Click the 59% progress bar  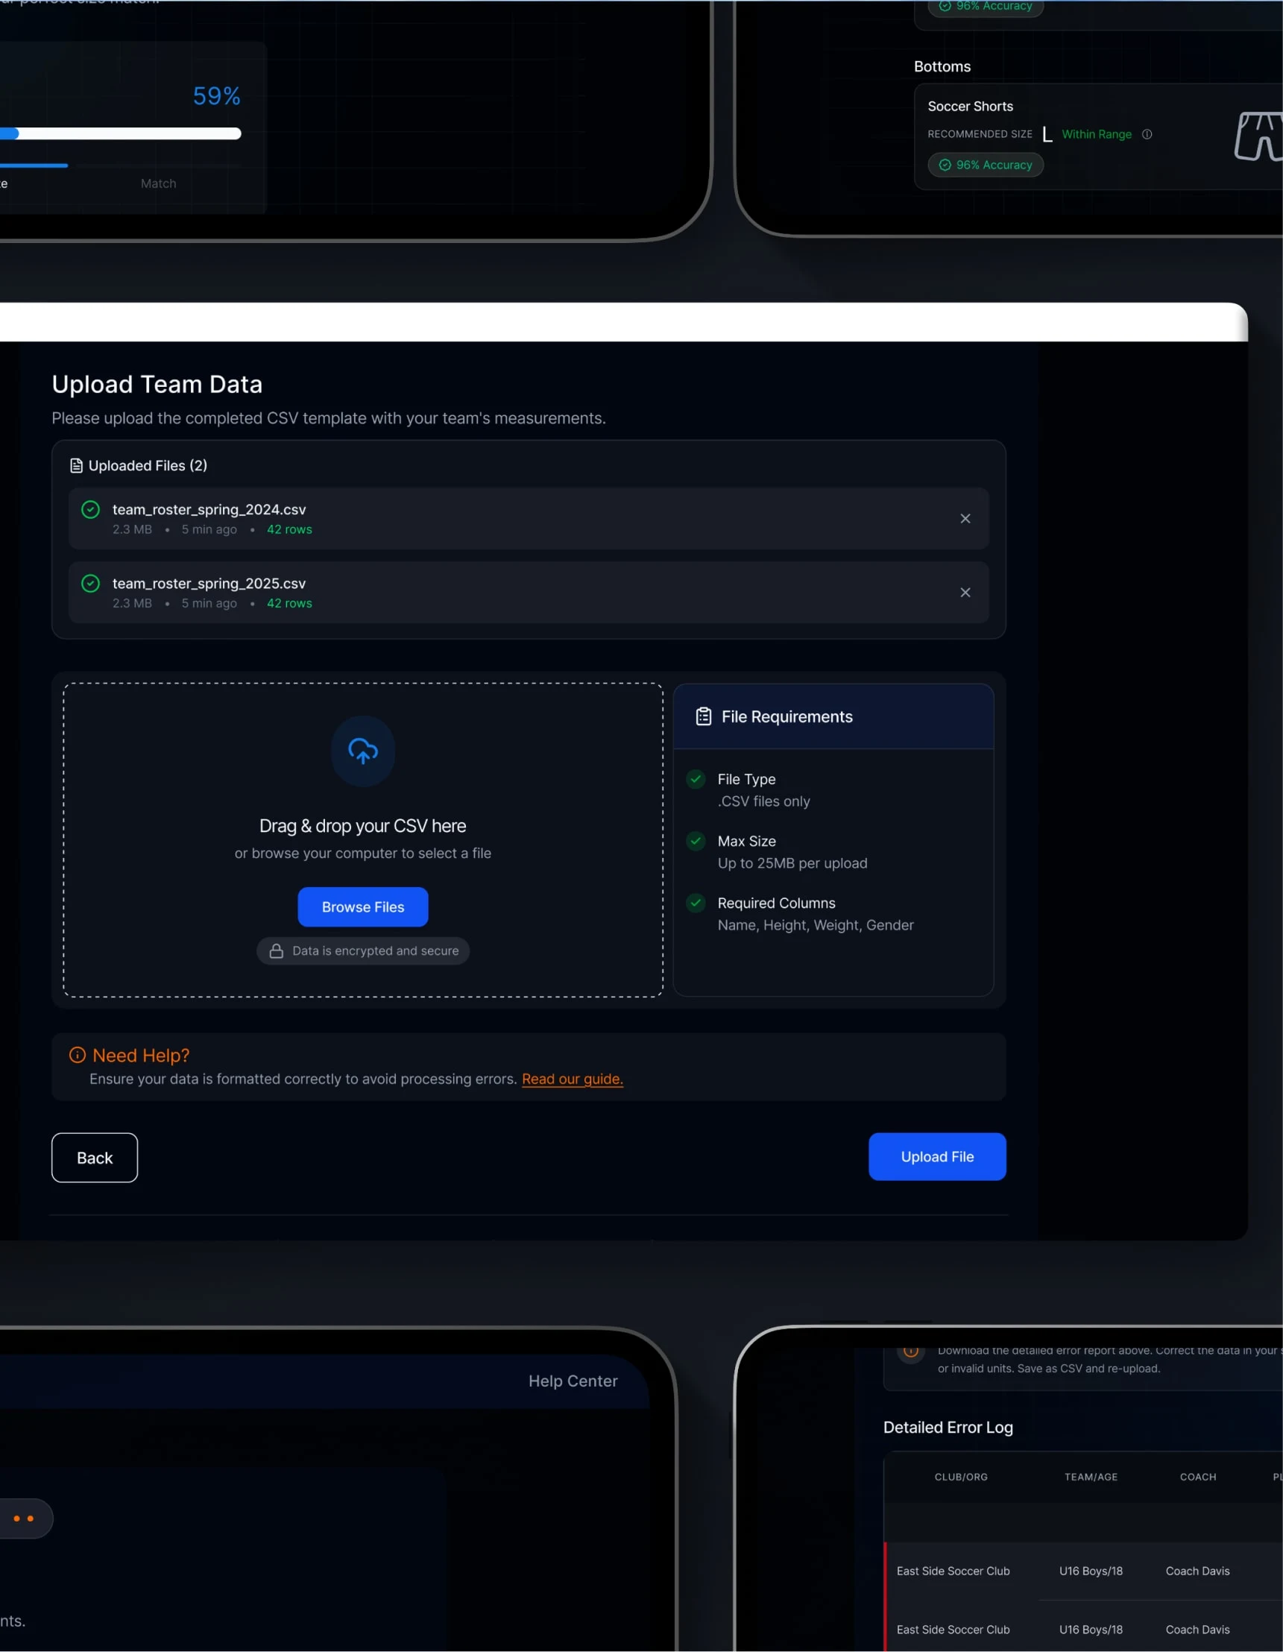pos(121,134)
